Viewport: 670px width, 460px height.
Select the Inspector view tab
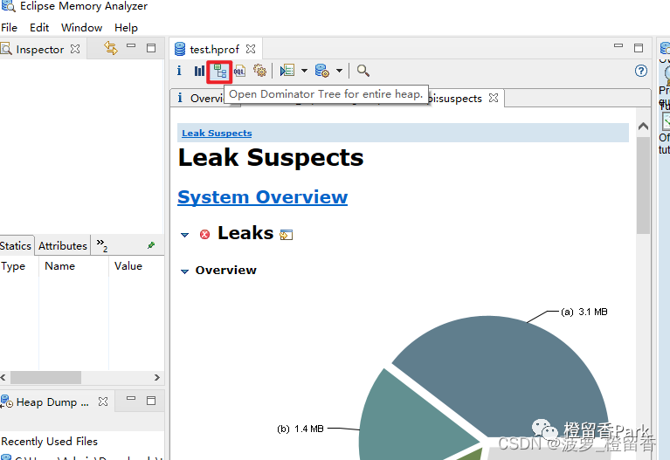(x=39, y=50)
